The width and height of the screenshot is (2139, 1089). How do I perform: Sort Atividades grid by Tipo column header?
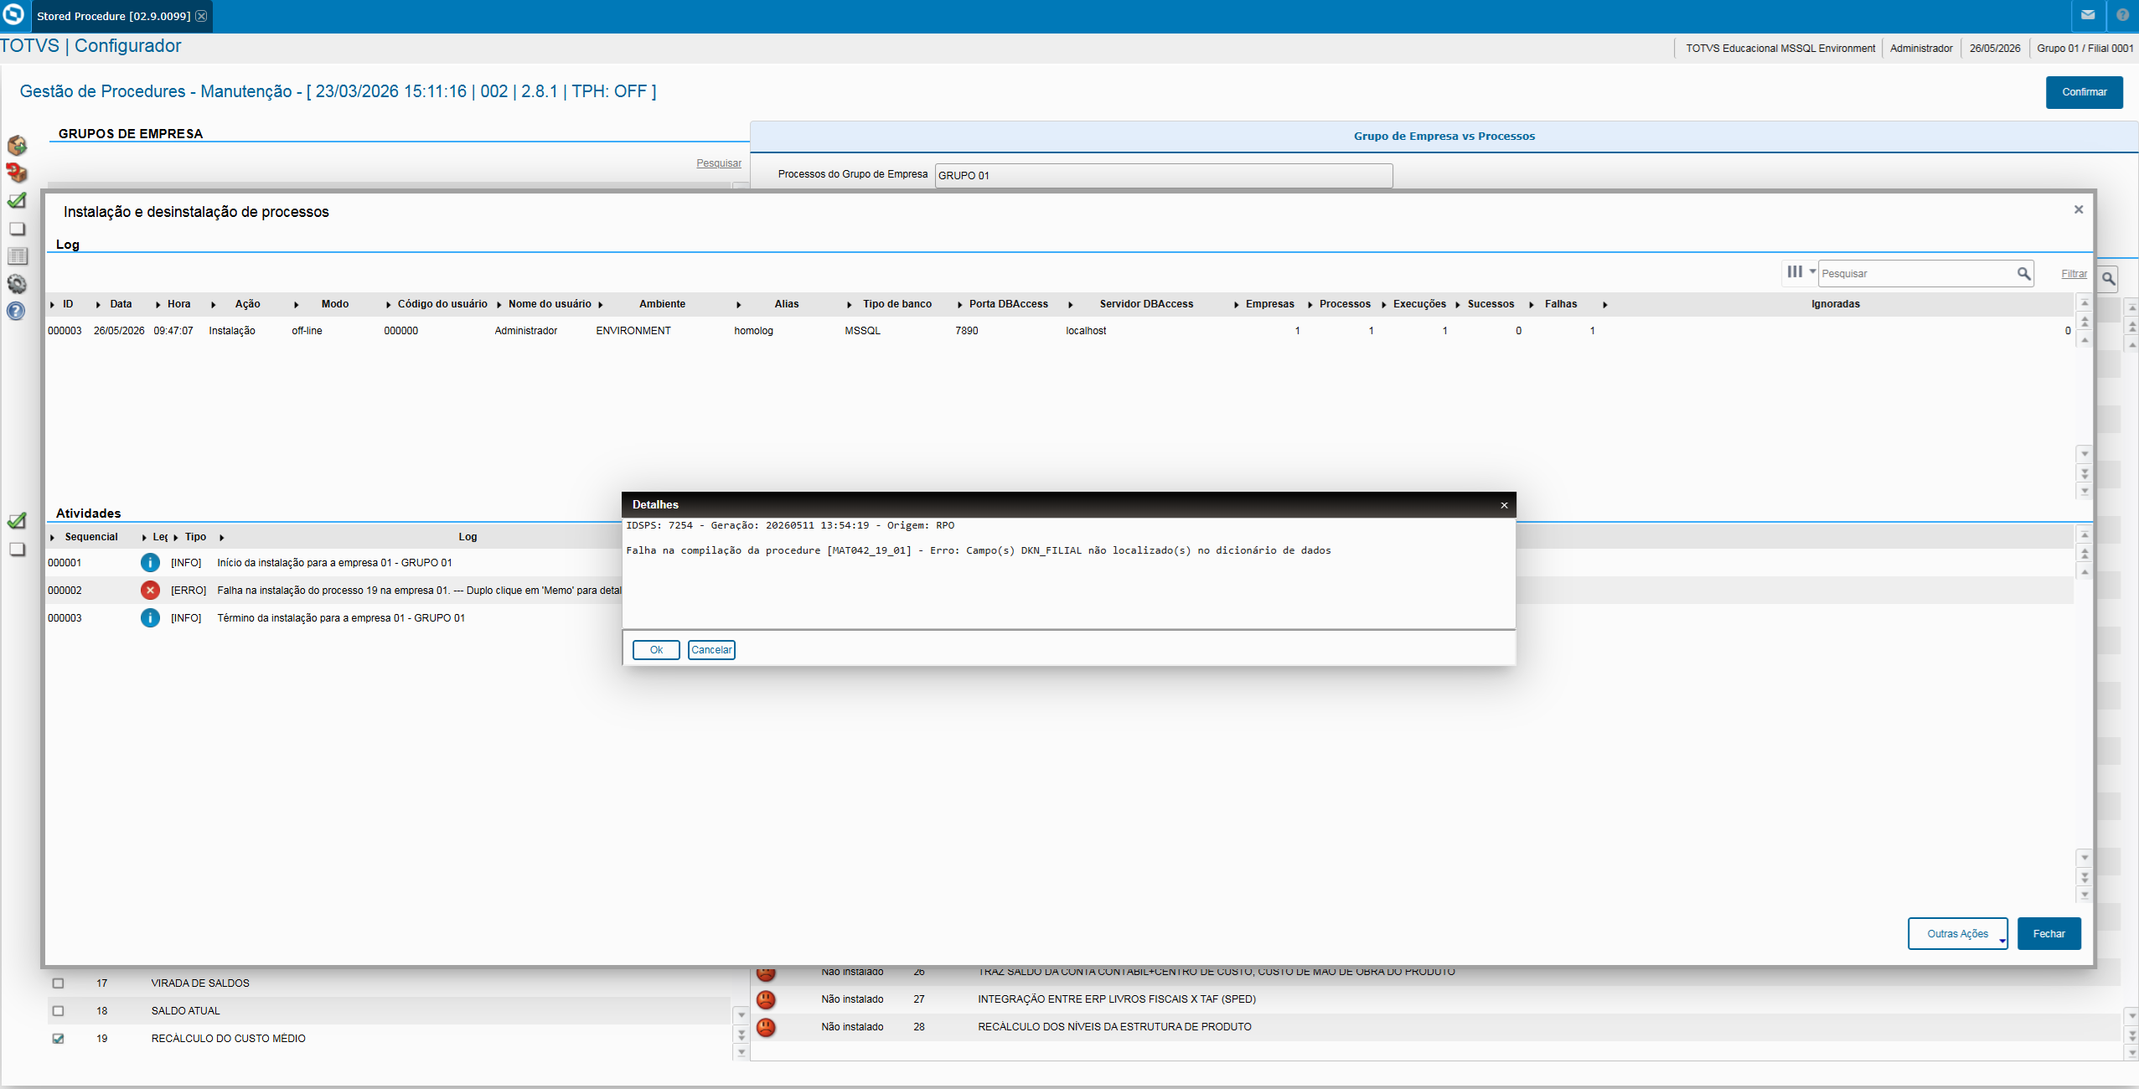(195, 537)
